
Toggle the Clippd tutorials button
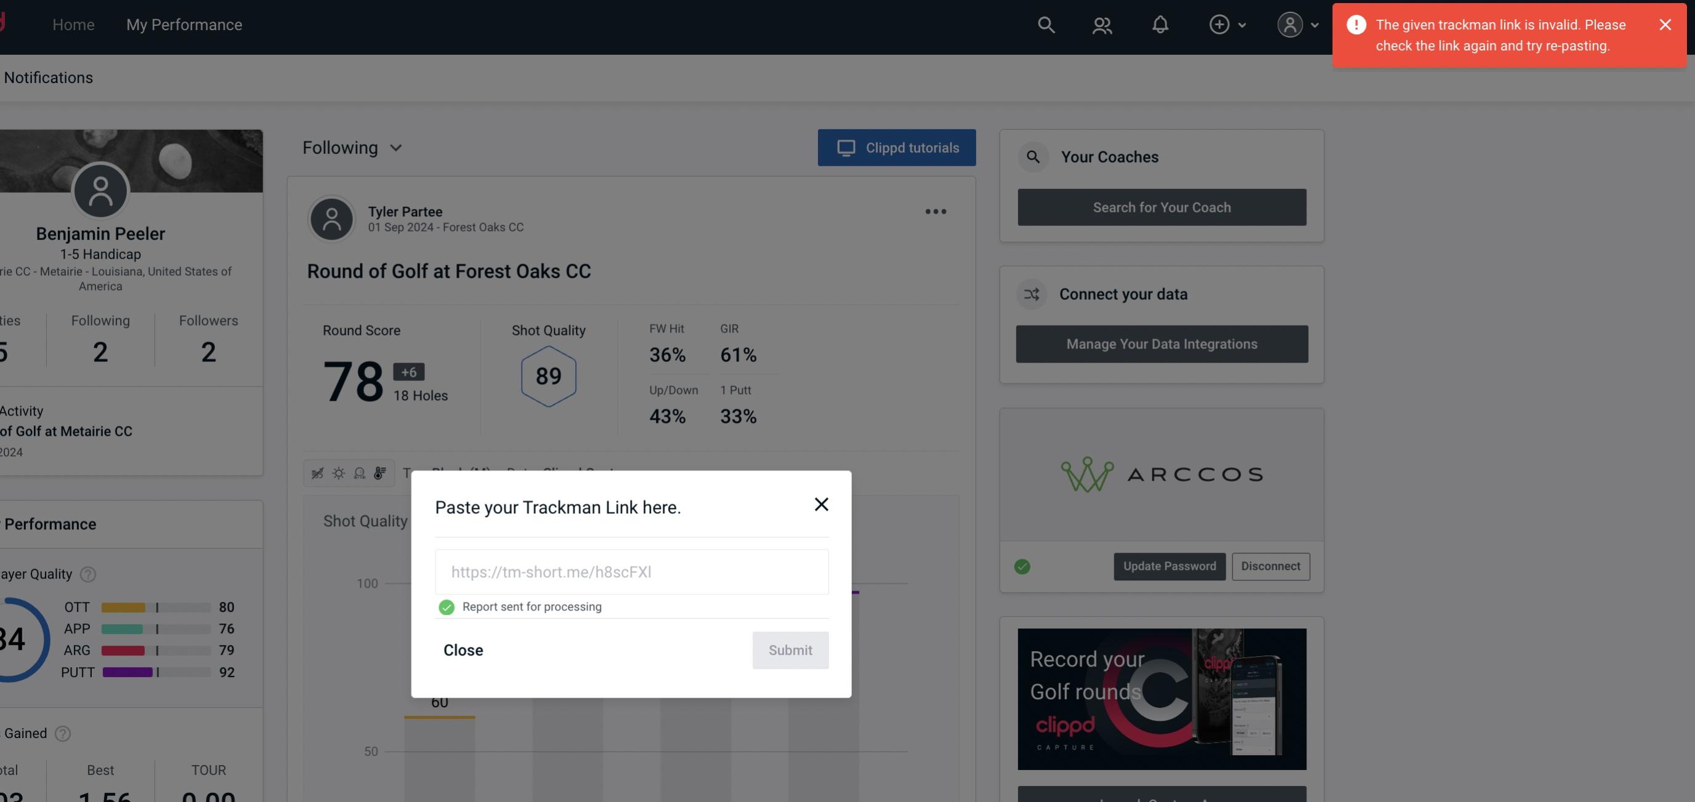897,147
